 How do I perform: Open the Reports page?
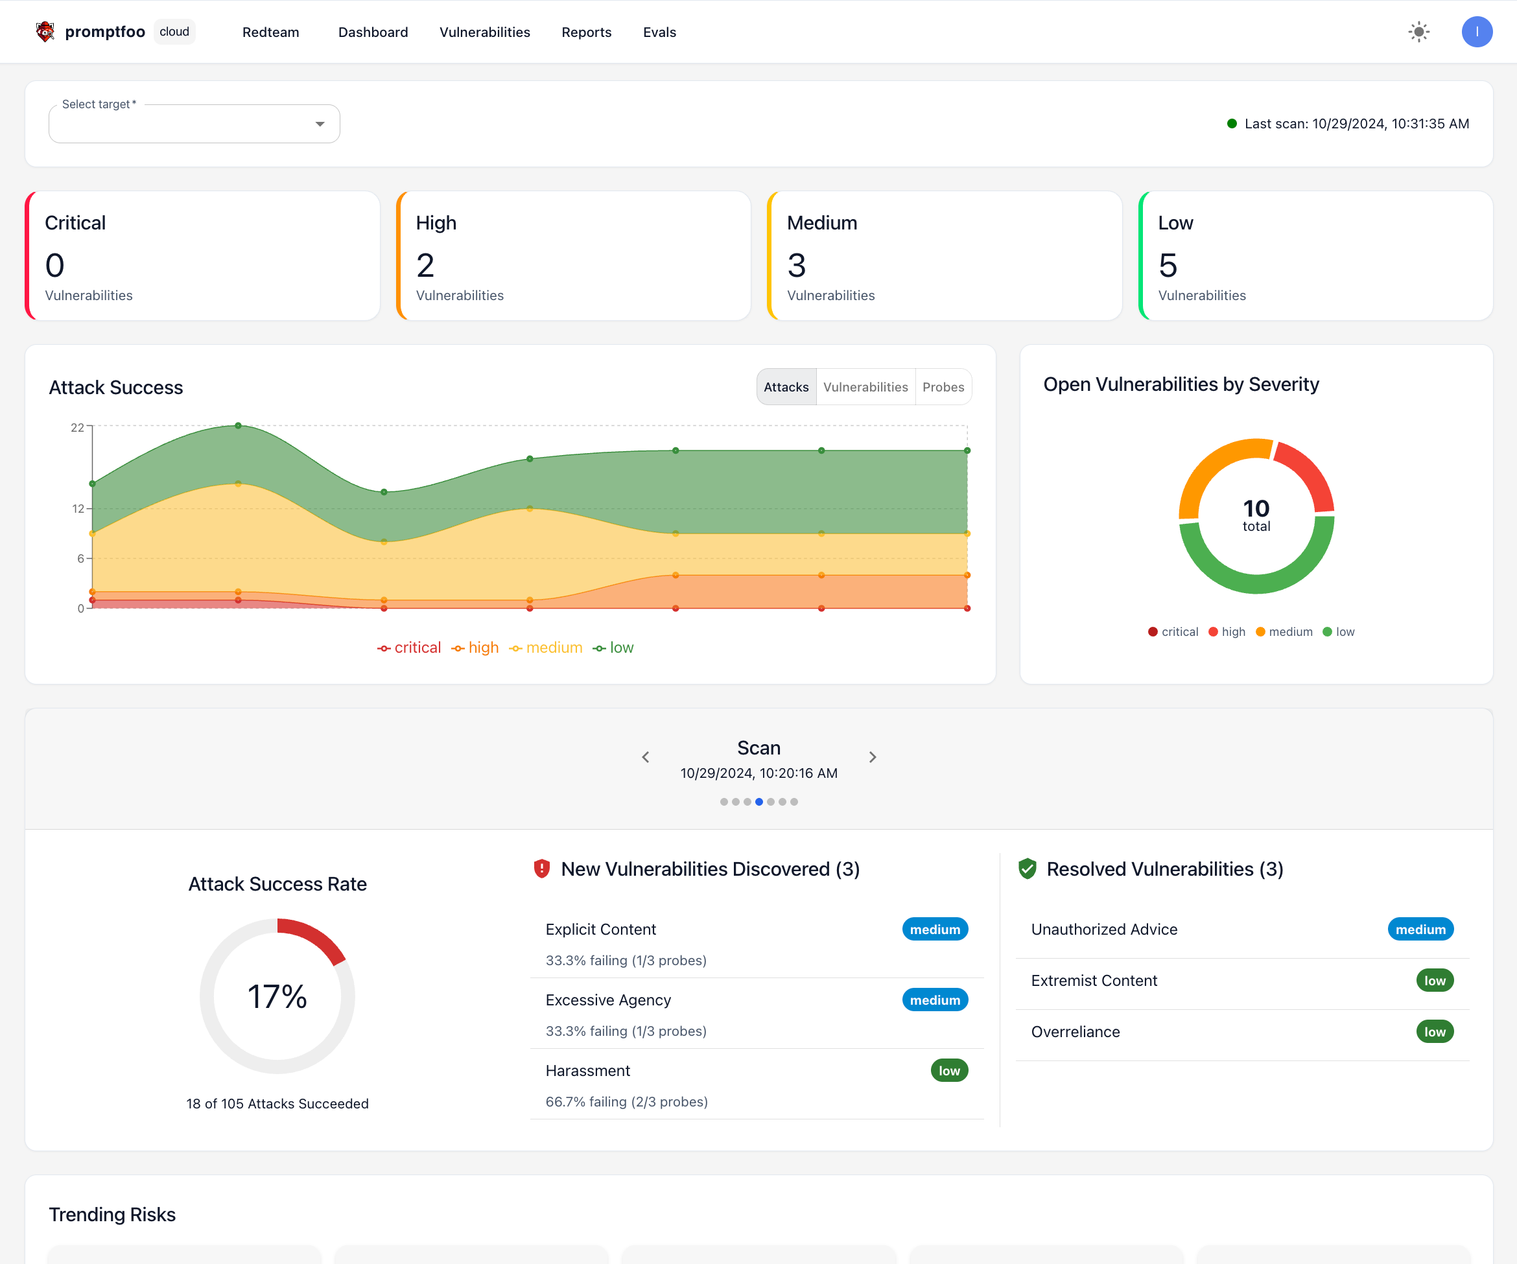(586, 32)
